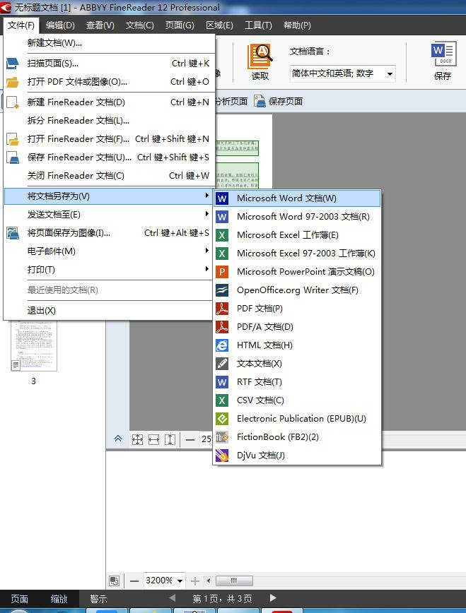Click the Save as DOCX (保存) icon
Viewport: 466px width, 613px height.
coord(443,54)
